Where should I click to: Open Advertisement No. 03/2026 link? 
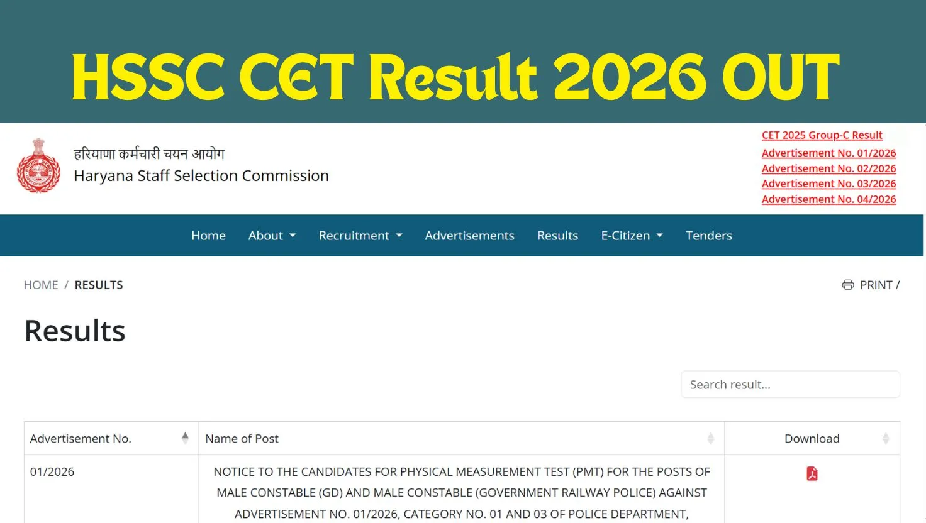(828, 184)
